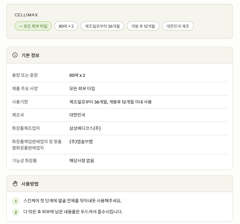Click the step 2 number badge
This screenshot has width=240, height=224.
coord(16,212)
